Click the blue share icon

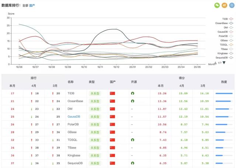(232, 5)
